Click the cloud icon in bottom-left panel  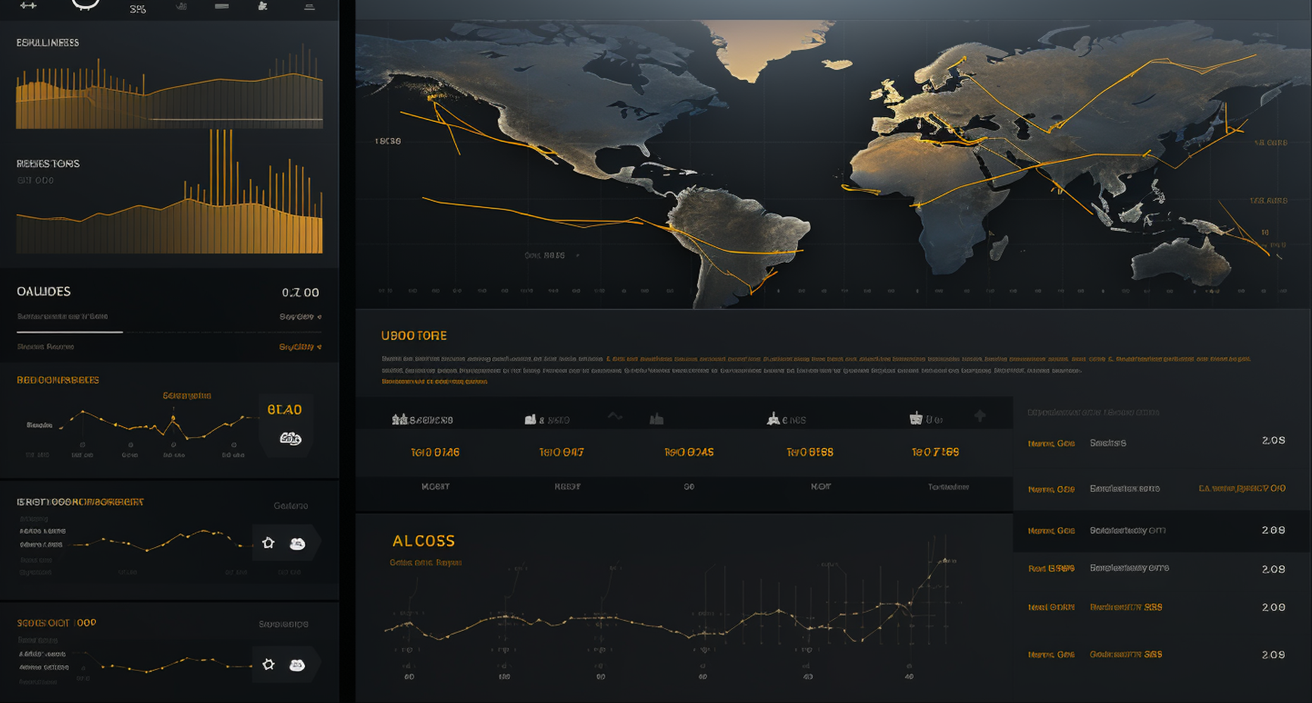pos(297,665)
